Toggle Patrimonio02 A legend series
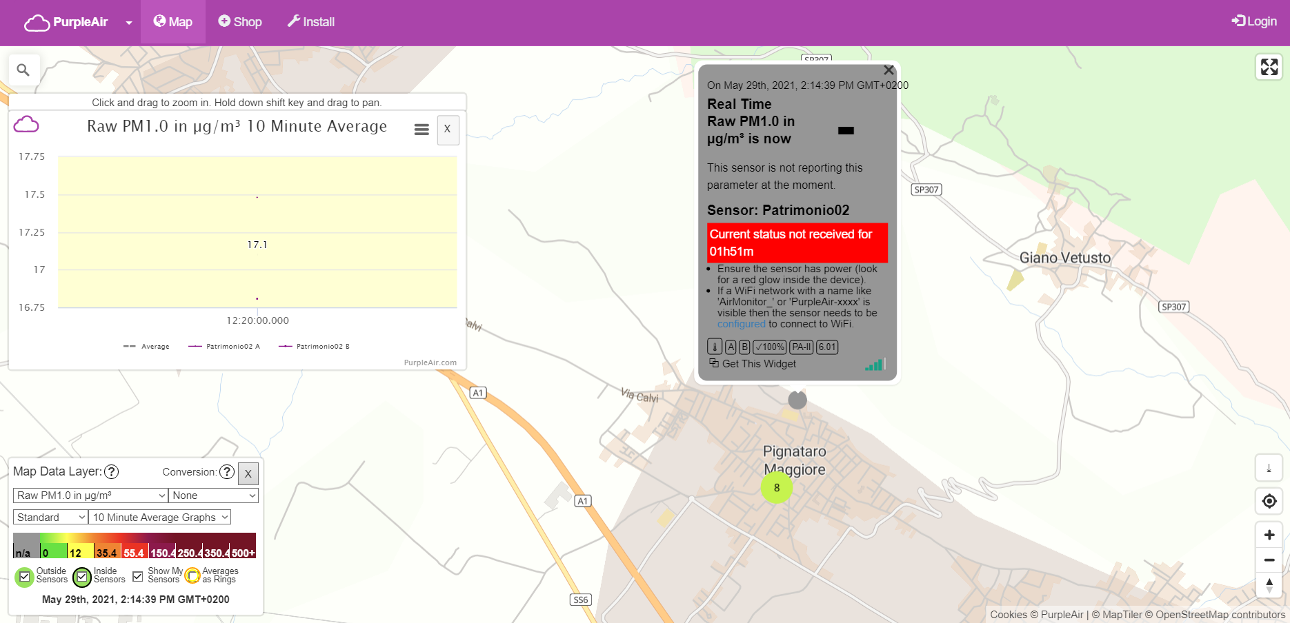The image size is (1290, 623). 224,347
